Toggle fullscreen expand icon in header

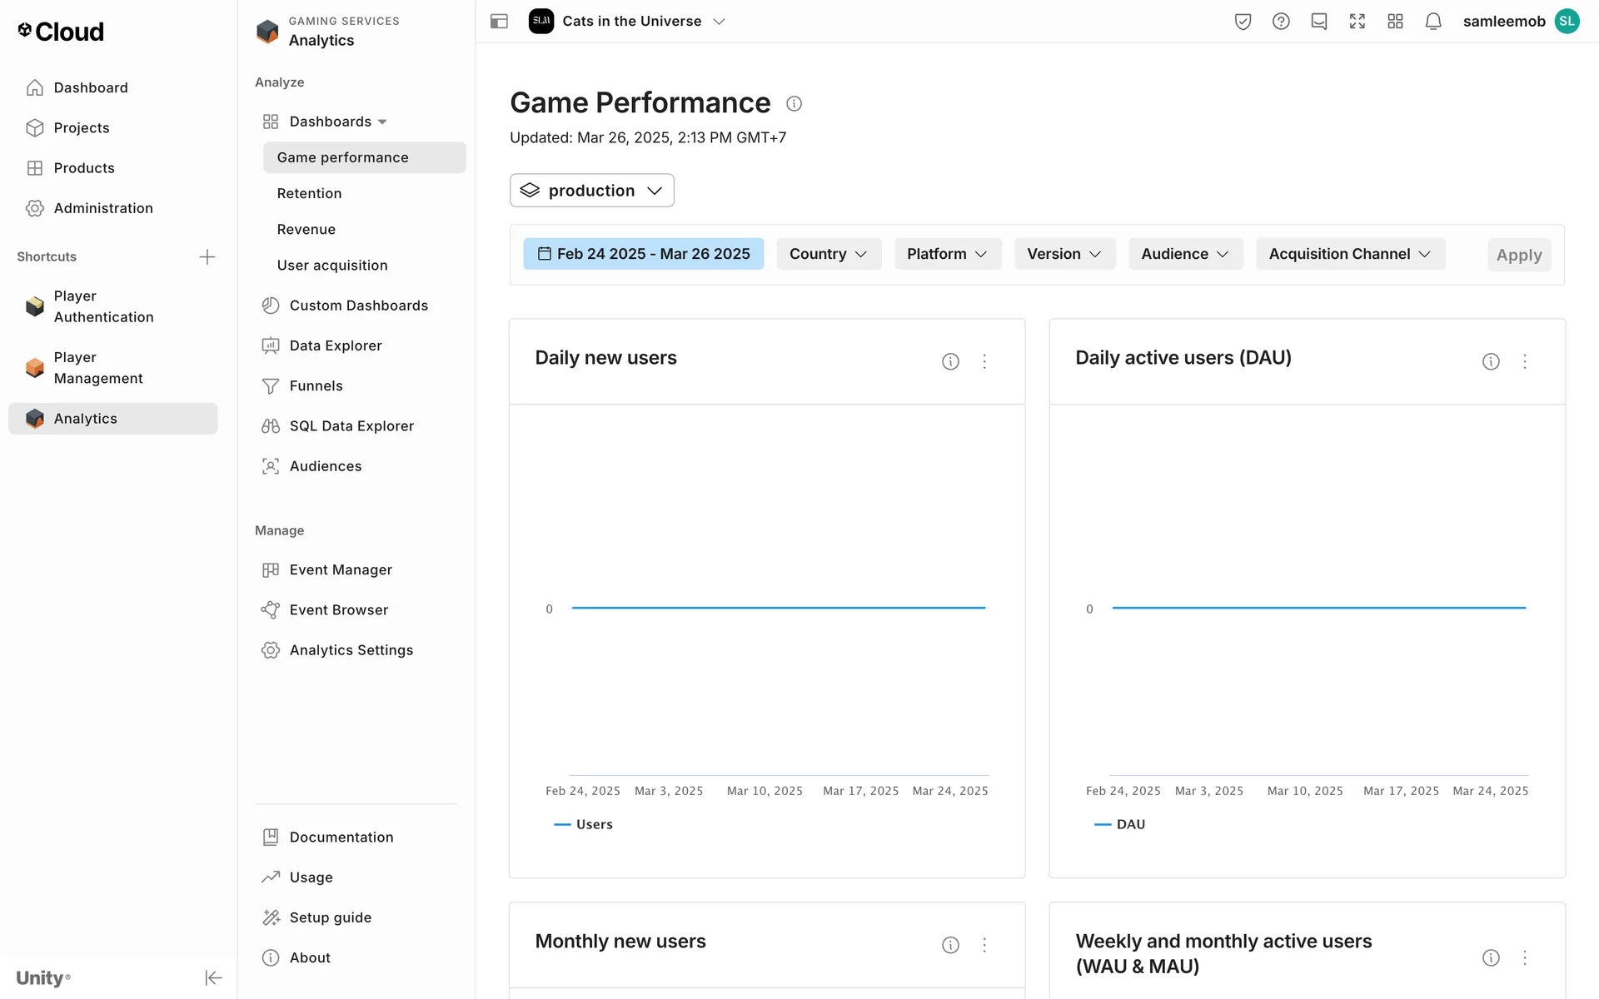(x=1357, y=22)
